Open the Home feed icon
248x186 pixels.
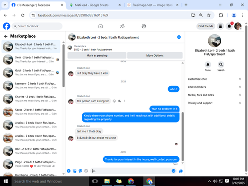click(x=100, y=26)
